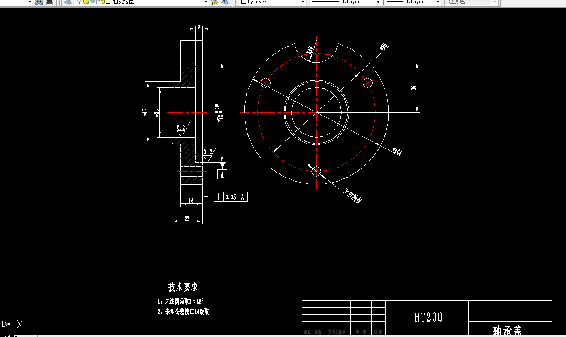Click the white layer color square before 细头线层
Image resolution: width=566 pixels, height=337 pixels.
(108, 2)
